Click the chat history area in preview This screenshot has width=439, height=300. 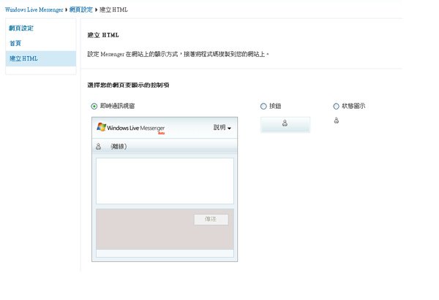point(165,181)
